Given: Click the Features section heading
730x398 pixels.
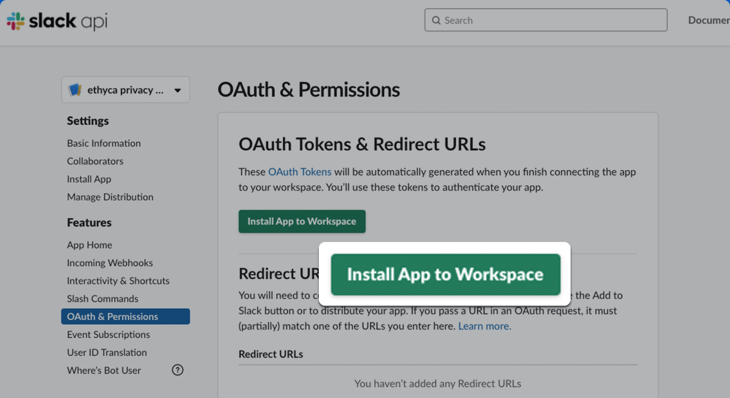Looking at the screenshot, I should (x=89, y=223).
